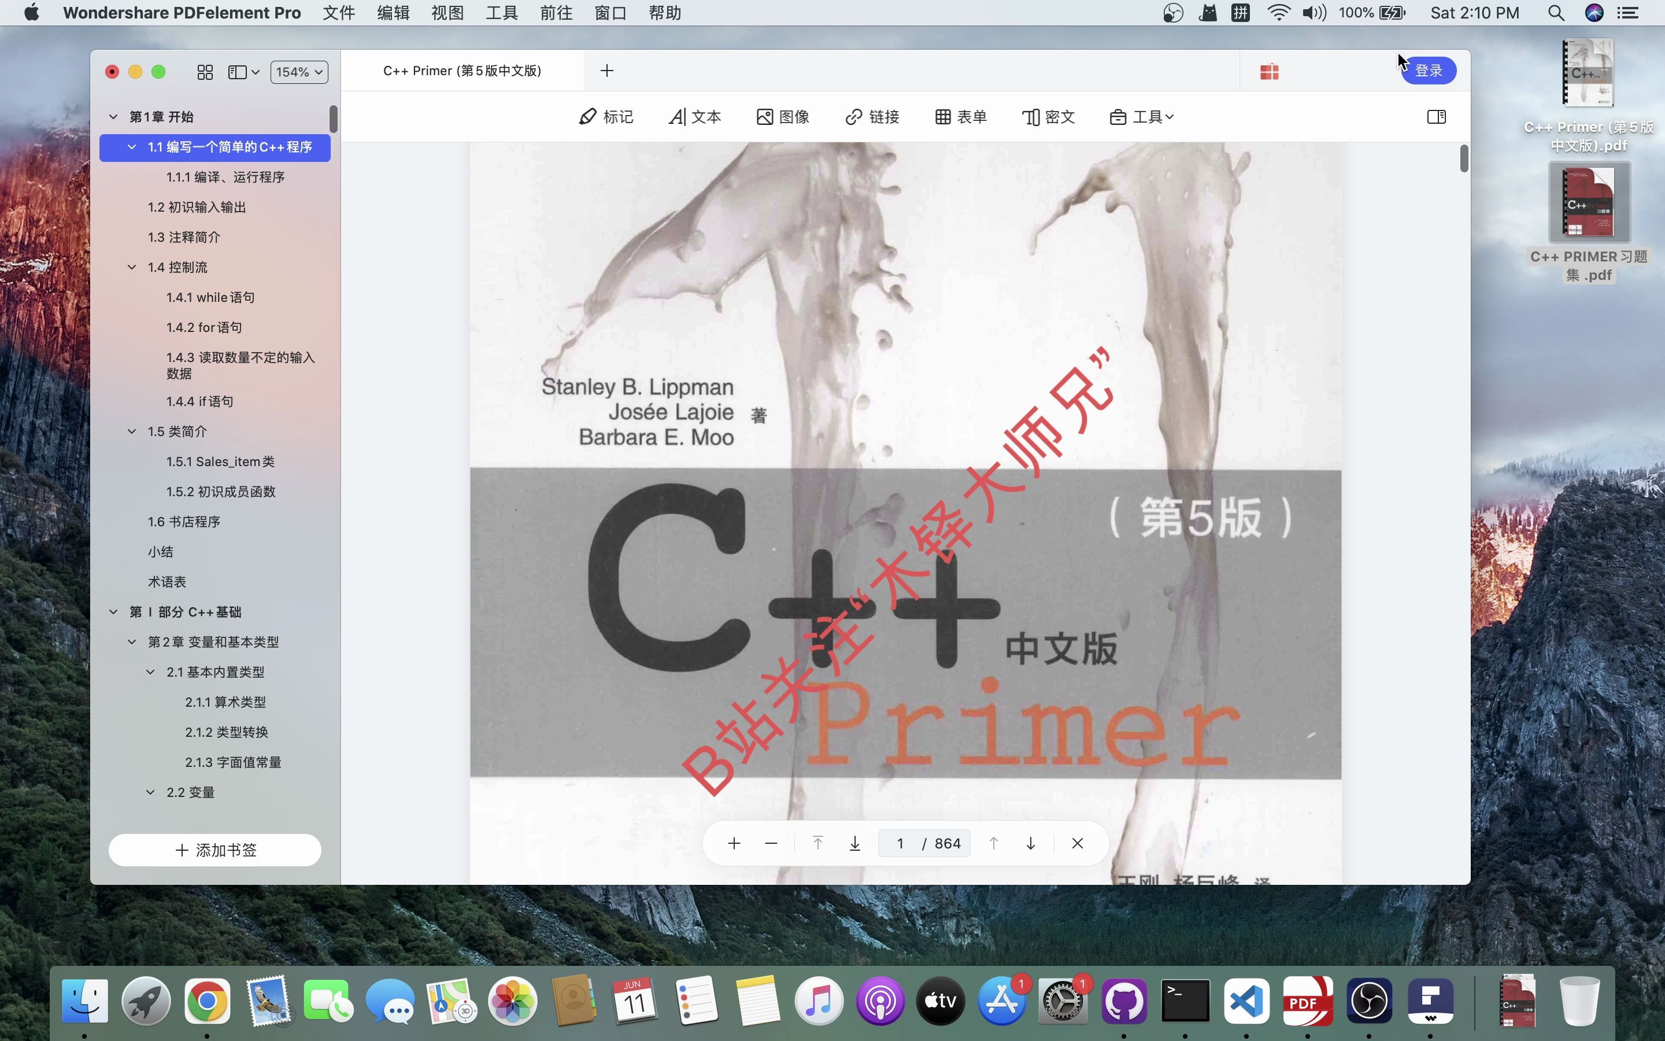The height and width of the screenshot is (1041, 1665).
Task: Open Spotlight search in menu bar
Action: [x=1556, y=13]
